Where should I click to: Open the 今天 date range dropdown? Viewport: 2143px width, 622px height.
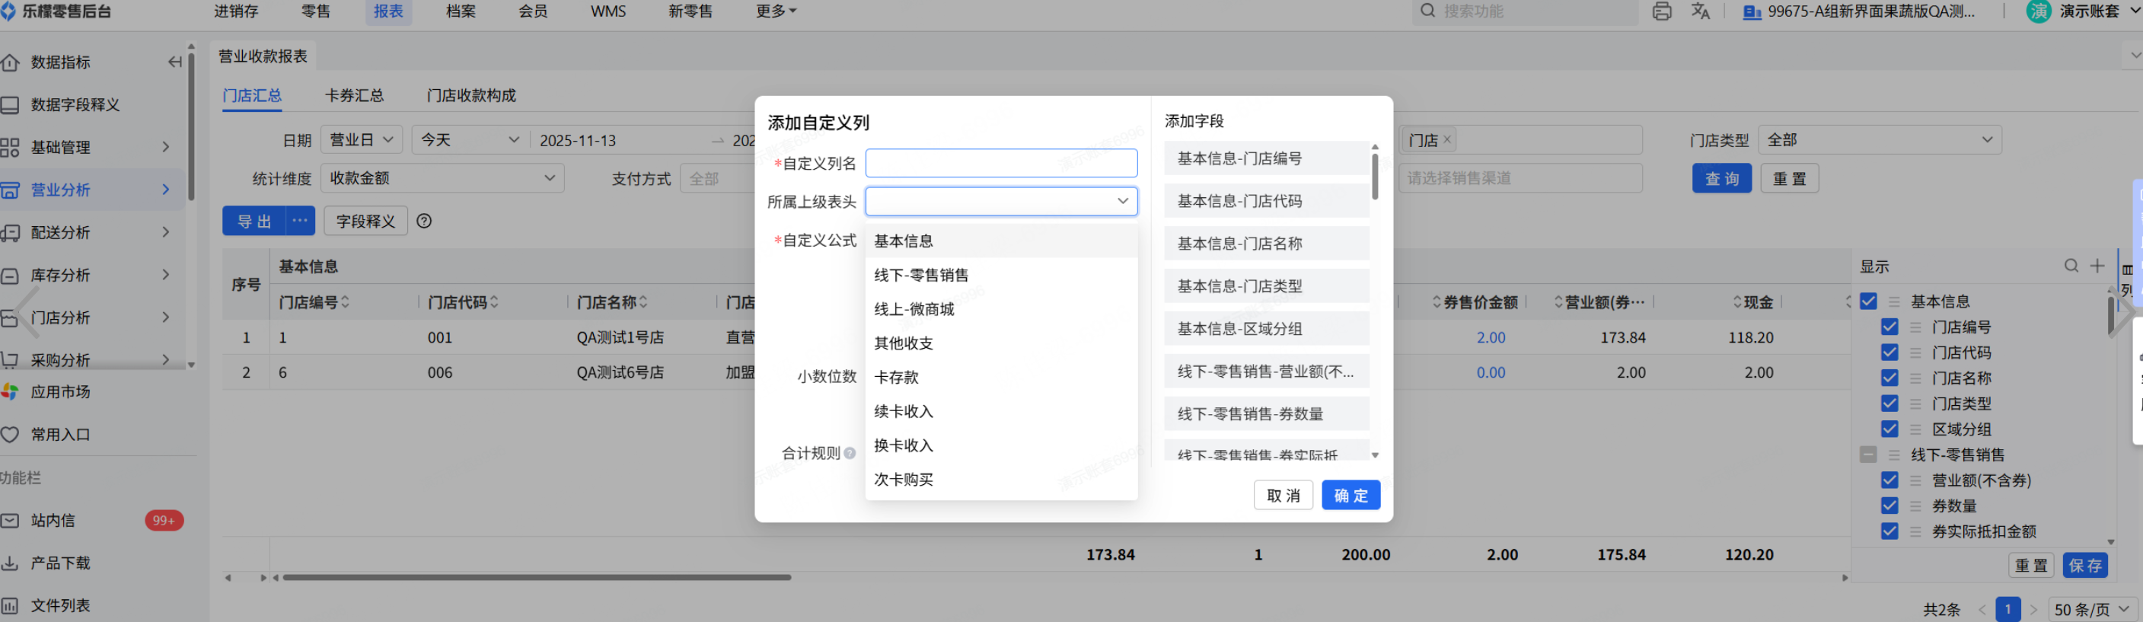pos(470,139)
